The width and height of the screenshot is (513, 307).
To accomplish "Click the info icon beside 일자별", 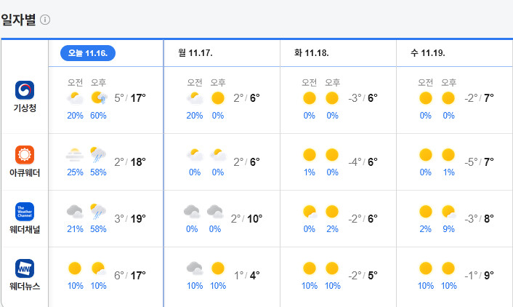I will click(x=45, y=20).
